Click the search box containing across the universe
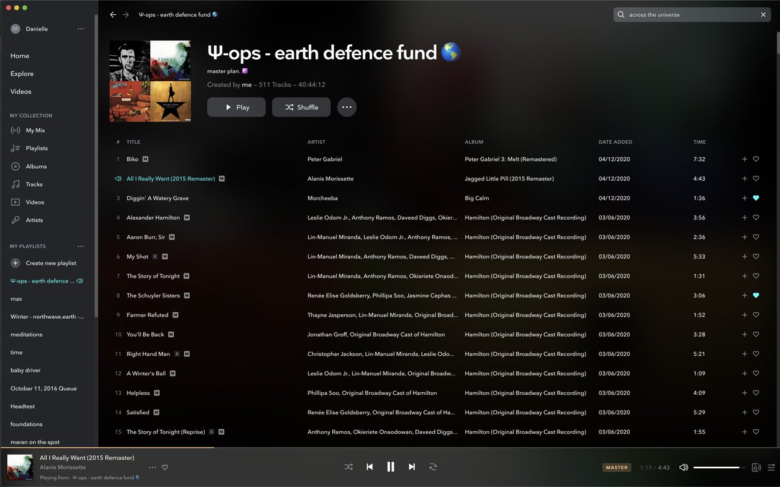 pyautogui.click(x=692, y=14)
